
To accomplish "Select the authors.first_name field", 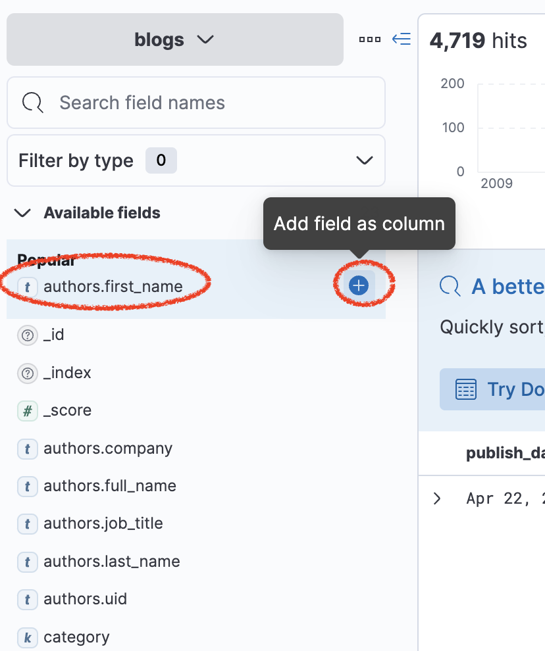I will (x=113, y=287).
